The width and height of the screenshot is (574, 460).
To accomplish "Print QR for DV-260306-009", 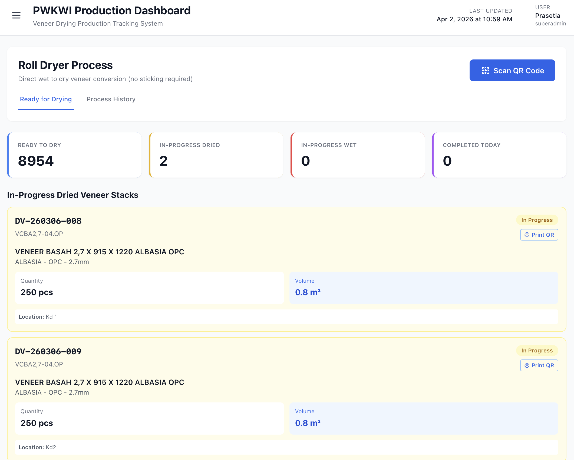I will (539, 365).
